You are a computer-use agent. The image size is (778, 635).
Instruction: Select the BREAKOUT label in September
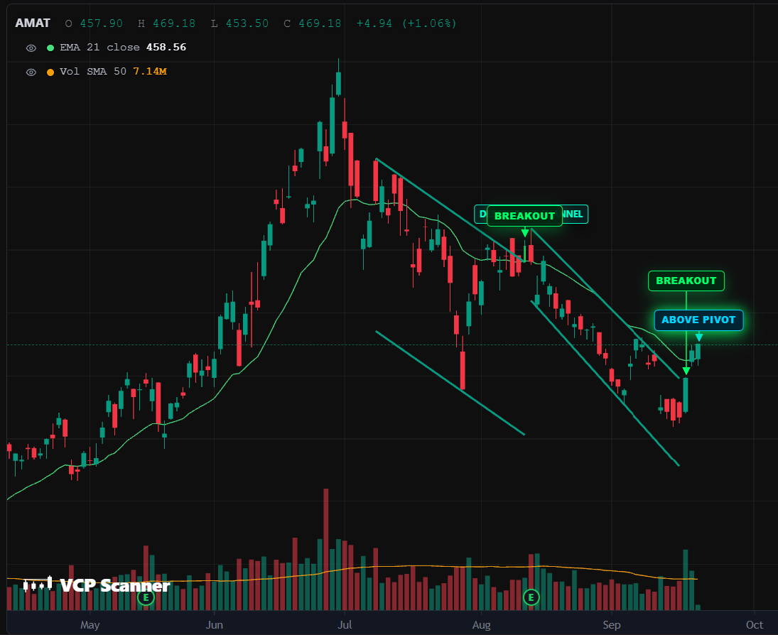686,281
